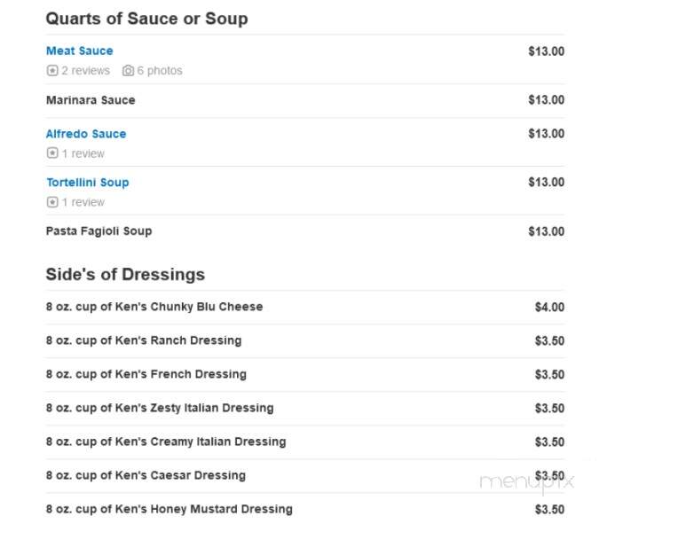Open the 1 review under Tortellini Soup
The height and width of the screenshot is (555, 686).
coord(83,202)
